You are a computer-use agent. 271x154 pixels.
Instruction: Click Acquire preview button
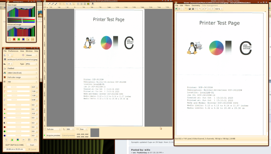pos(53,135)
